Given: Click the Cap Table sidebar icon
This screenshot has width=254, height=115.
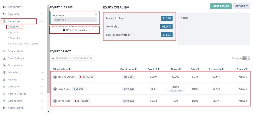Looking at the screenshot, I should pyautogui.click(x=4, y=14).
